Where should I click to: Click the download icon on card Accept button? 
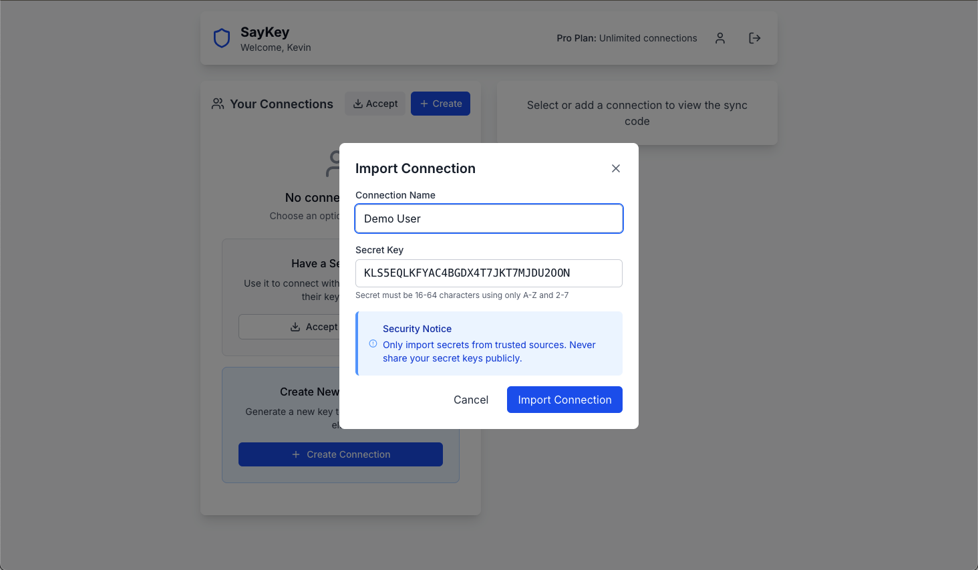(295, 327)
